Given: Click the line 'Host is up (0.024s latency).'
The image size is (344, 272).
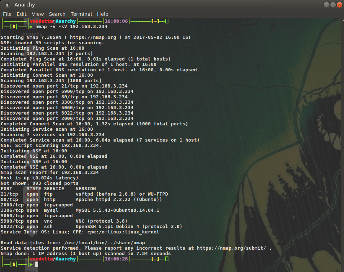Looking at the screenshot, I should coord(41,178).
